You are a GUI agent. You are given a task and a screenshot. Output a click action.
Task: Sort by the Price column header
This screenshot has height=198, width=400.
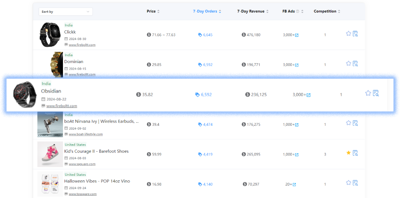153,11
